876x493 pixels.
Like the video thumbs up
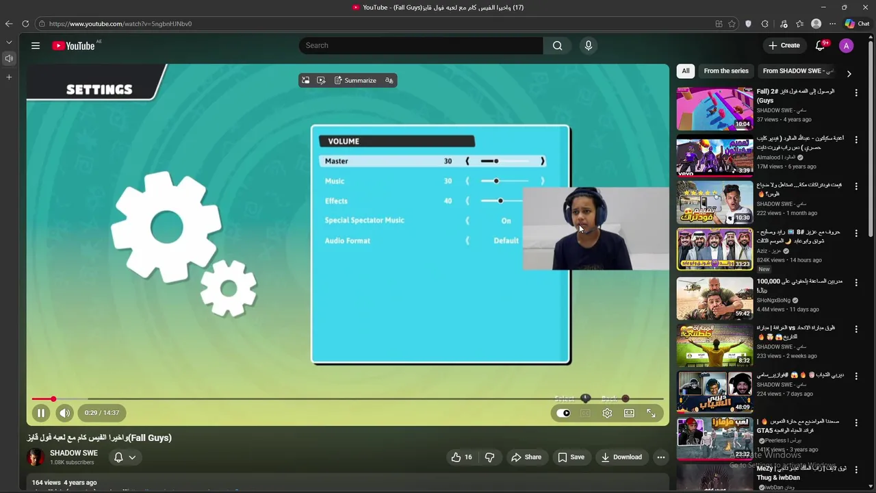(461, 457)
